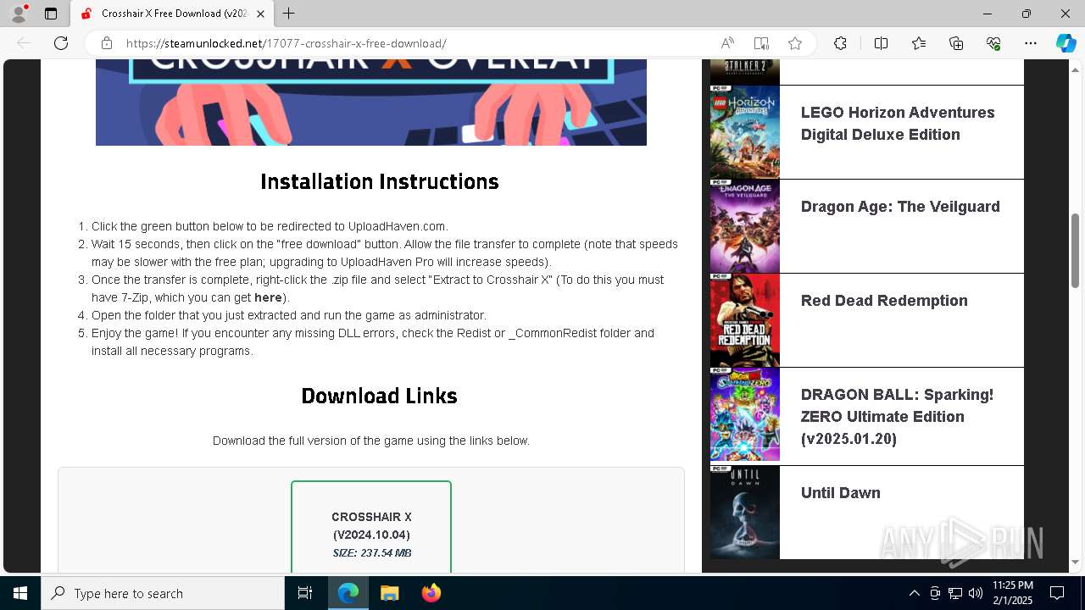
Task: View site information lock icon
Action: (x=106, y=43)
